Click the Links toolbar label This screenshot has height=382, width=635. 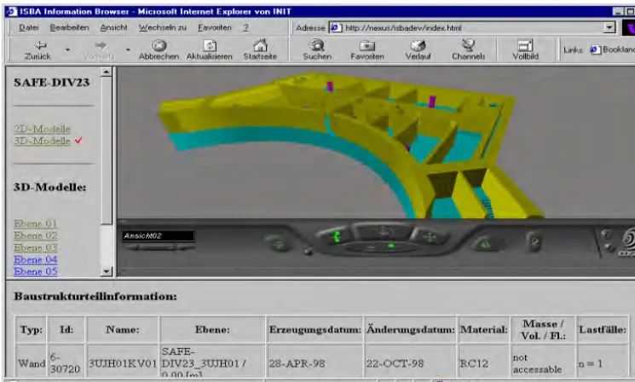(x=573, y=49)
